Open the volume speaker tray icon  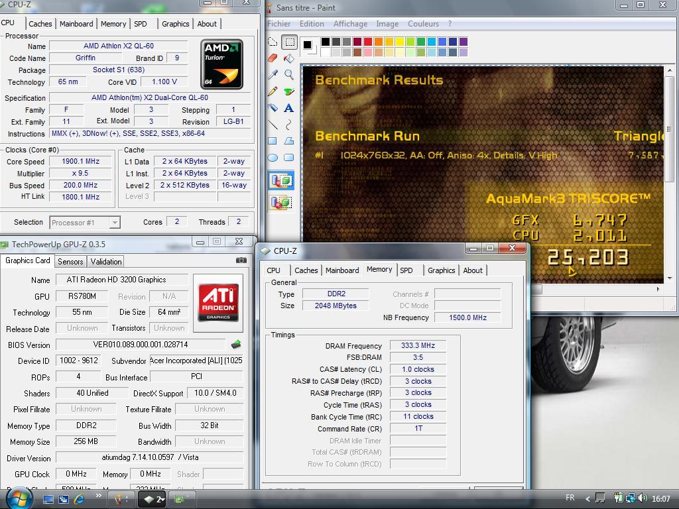(643, 498)
